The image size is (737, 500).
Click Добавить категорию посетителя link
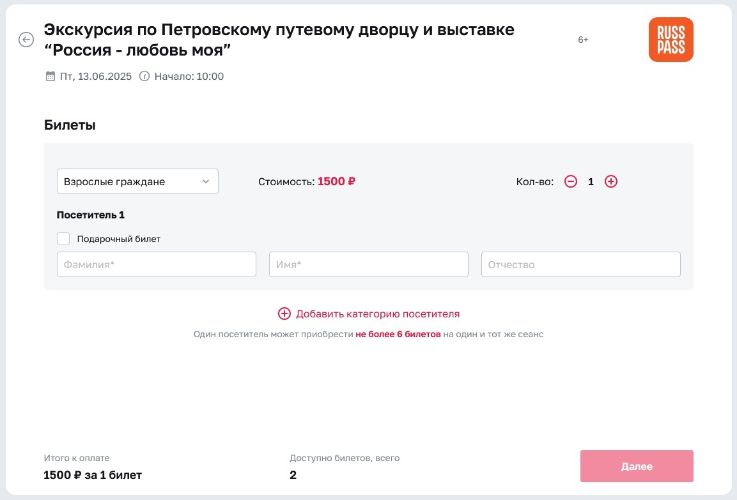tap(377, 314)
